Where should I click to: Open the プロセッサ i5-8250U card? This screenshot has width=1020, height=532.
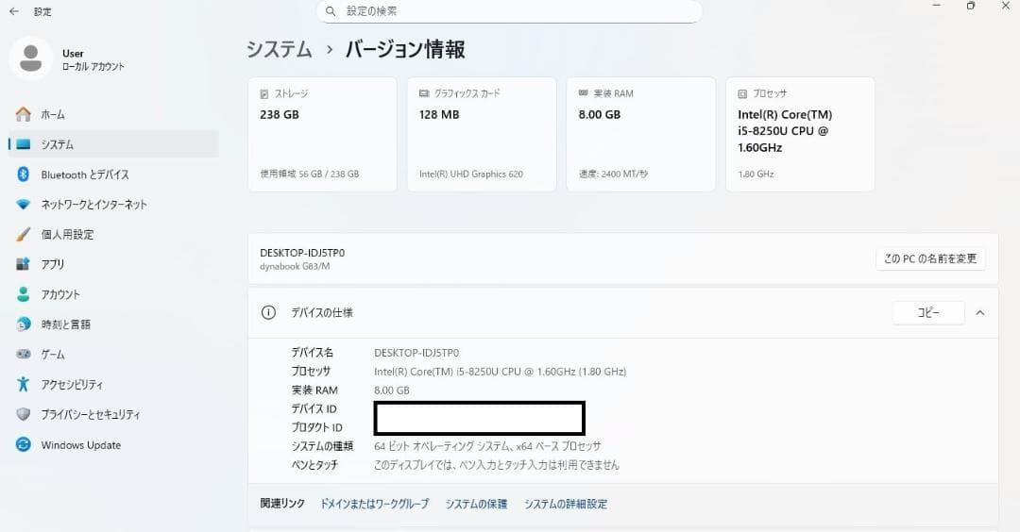(x=800, y=135)
